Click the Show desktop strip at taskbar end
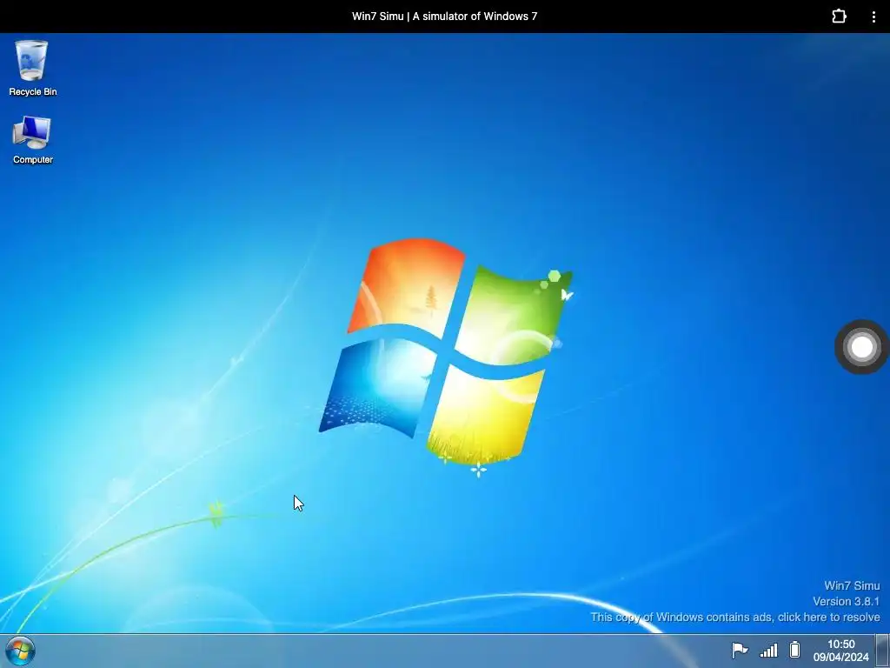Screen dimensions: 890x668 point(883,651)
